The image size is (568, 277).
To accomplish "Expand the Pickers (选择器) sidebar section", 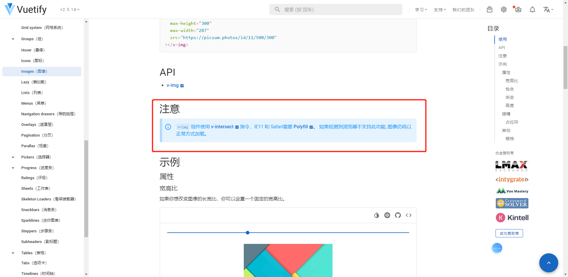I will point(13,157).
